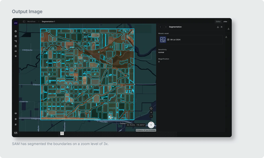
Task: Open the help question mark icon
Action: [16, 119]
